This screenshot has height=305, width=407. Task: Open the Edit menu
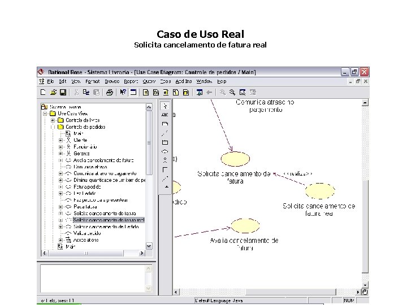(x=62, y=81)
